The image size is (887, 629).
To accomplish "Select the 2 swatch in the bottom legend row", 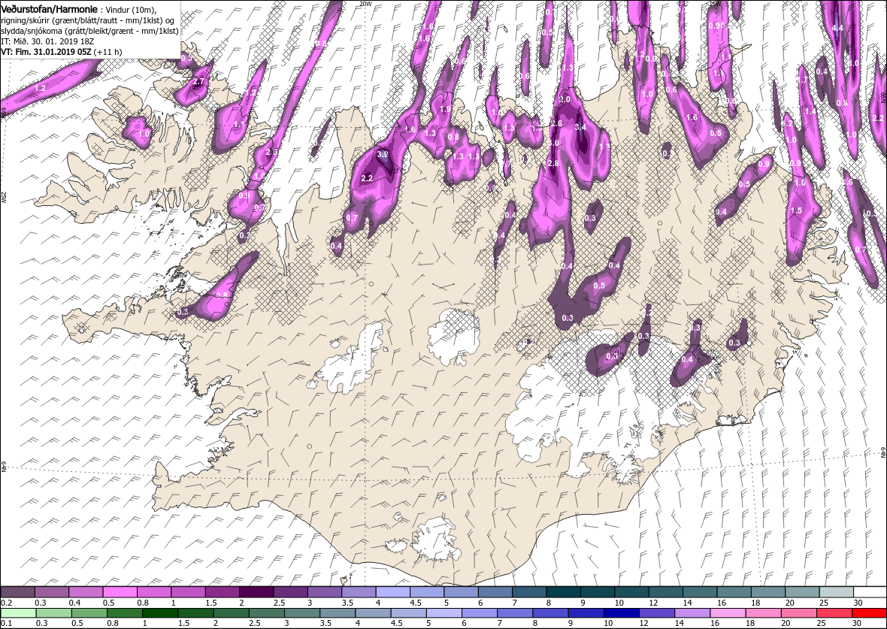I will click(x=231, y=613).
